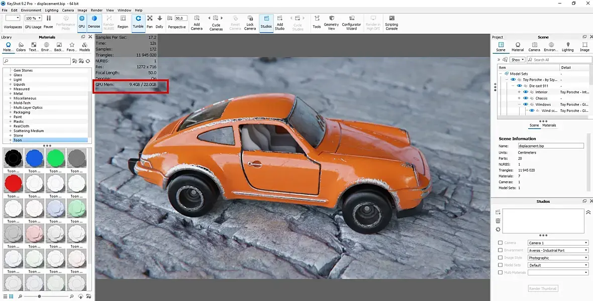
Task: Enable the Environment checkbox in Studios
Action: point(500,250)
